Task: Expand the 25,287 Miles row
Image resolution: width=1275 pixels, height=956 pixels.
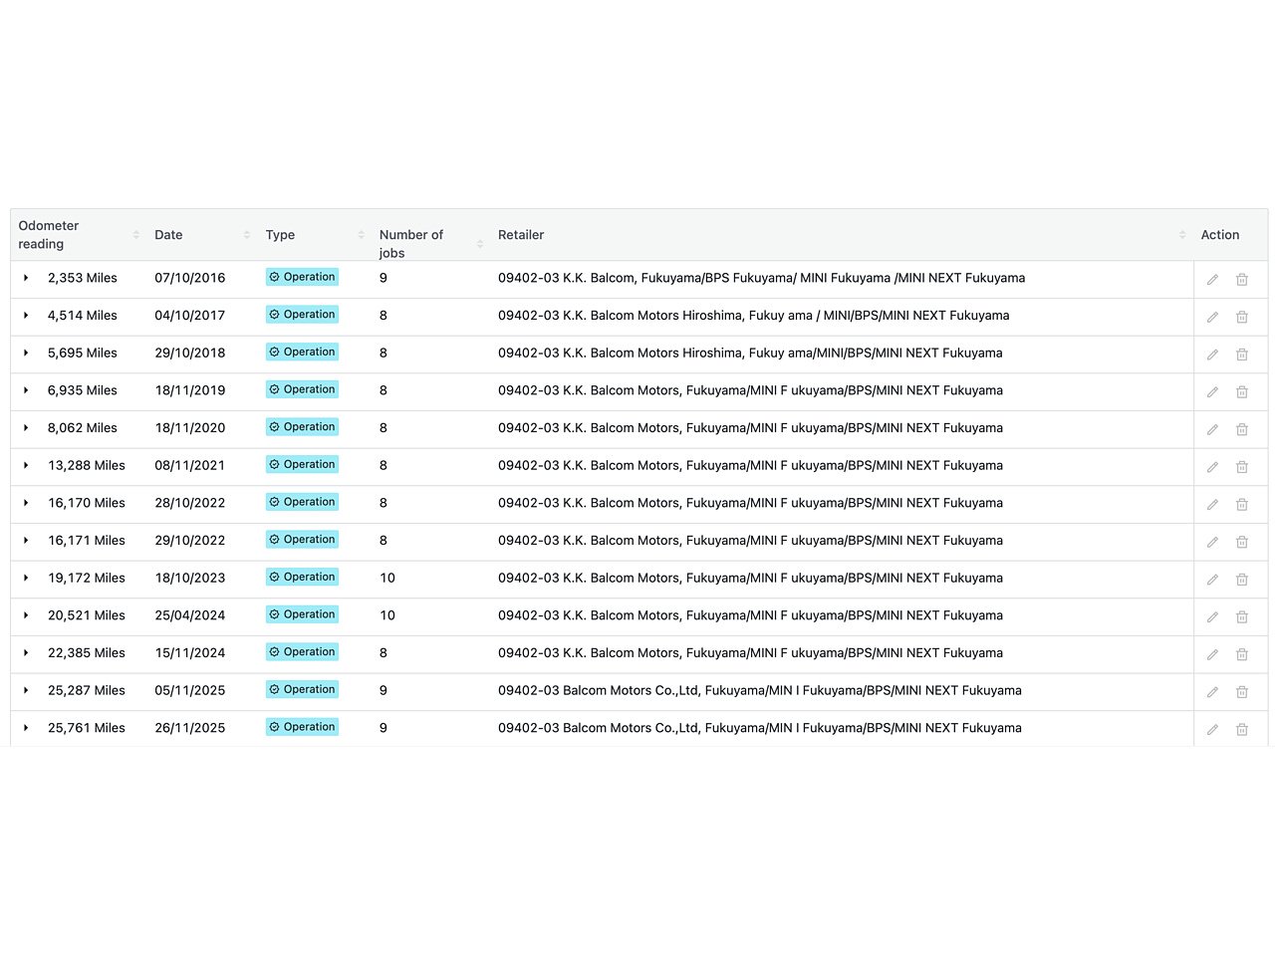Action: click(x=26, y=690)
